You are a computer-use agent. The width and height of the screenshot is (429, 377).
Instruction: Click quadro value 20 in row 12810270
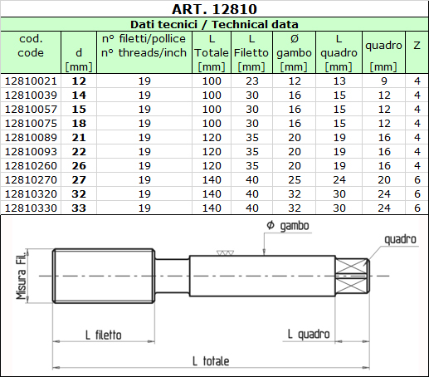(384, 180)
